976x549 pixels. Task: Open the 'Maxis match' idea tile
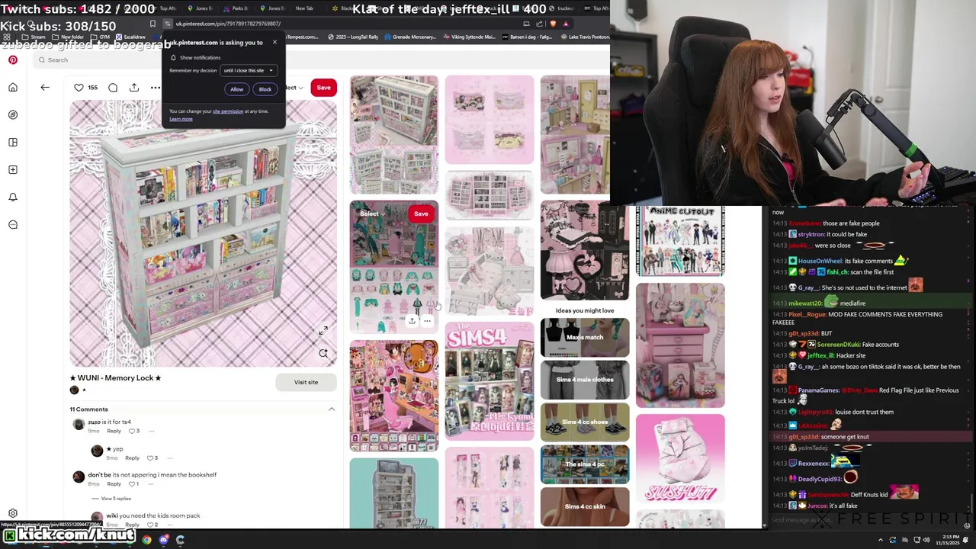[585, 338]
